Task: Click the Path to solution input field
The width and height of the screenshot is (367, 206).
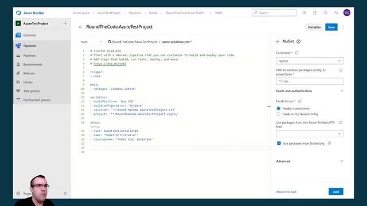Action: (310, 81)
